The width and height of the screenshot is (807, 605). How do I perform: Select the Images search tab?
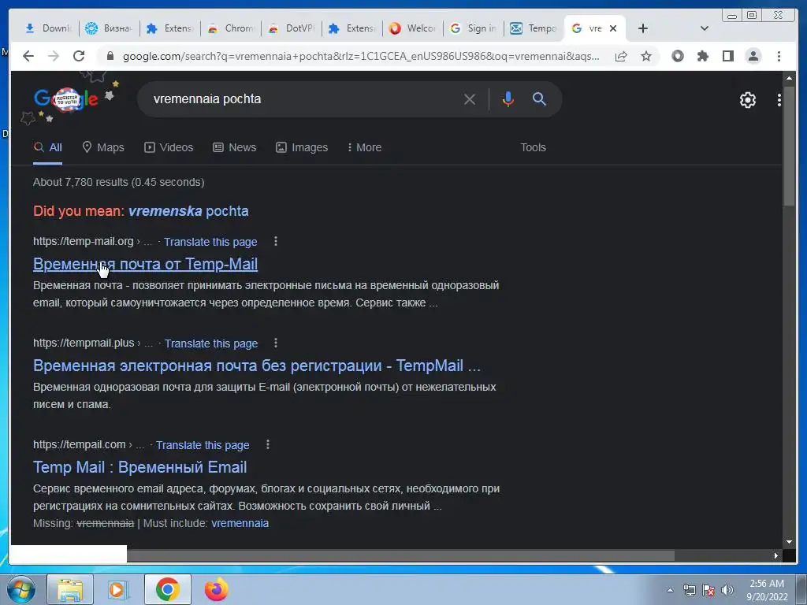pos(302,147)
